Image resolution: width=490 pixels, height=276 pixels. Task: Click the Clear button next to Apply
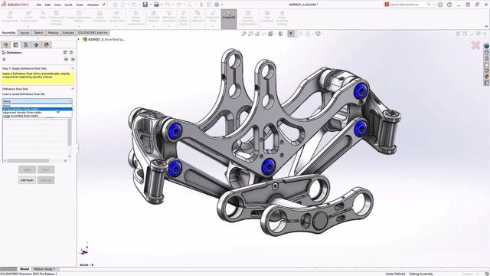coord(46,169)
